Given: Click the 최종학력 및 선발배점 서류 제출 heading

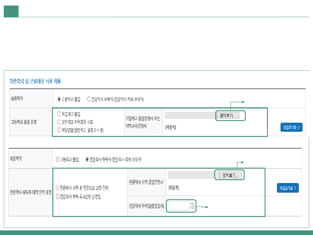Looking at the screenshot, I should [35, 82].
